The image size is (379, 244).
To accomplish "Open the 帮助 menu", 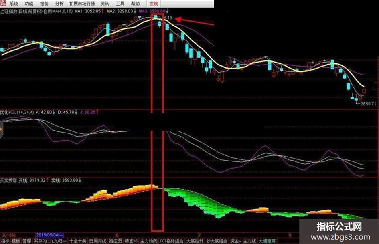I will (135, 4).
